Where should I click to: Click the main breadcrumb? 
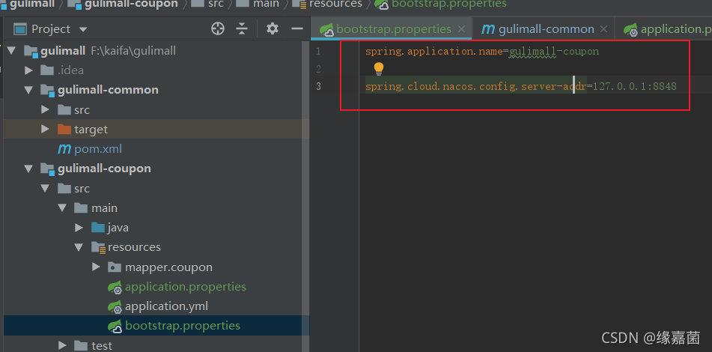(266, 4)
